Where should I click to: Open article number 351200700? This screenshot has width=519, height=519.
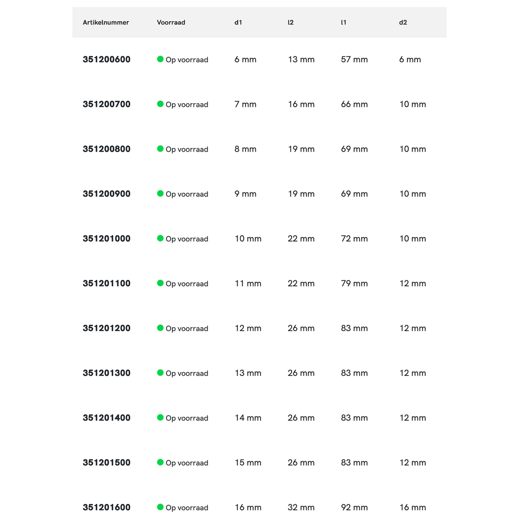tap(106, 104)
